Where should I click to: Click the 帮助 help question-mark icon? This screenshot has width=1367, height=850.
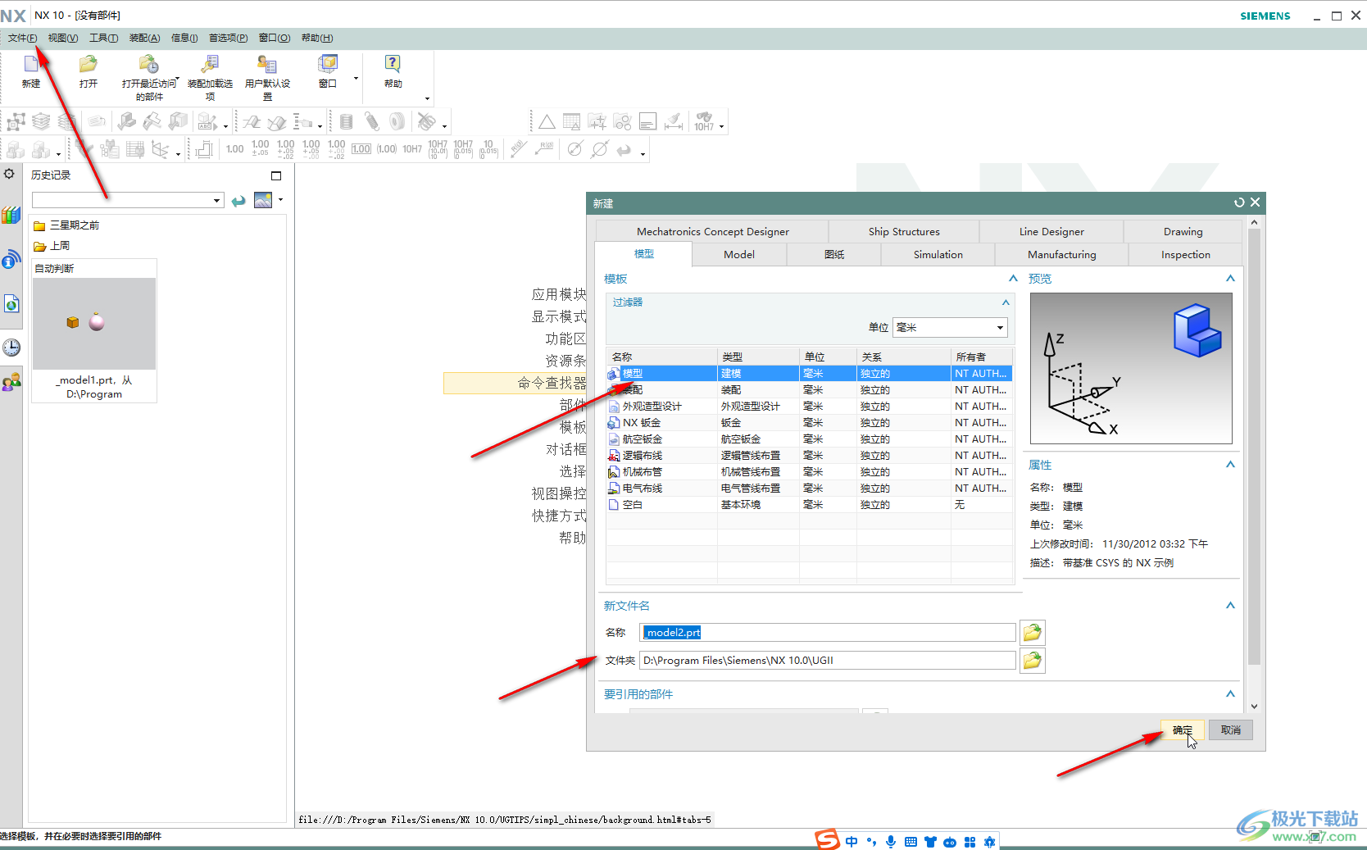(393, 64)
